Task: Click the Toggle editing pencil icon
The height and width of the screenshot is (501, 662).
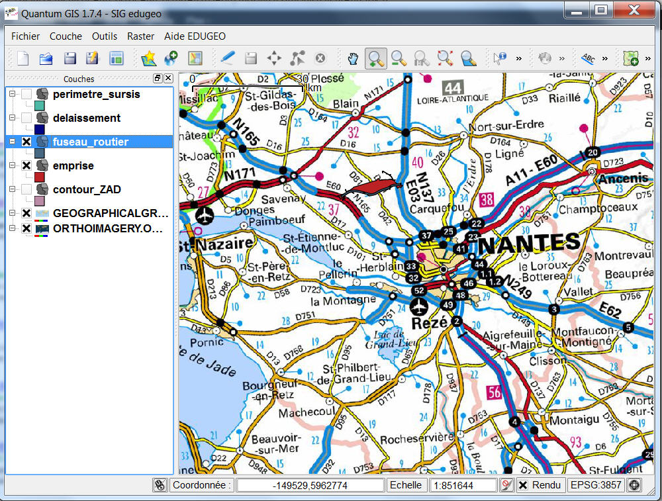Action: (228, 58)
